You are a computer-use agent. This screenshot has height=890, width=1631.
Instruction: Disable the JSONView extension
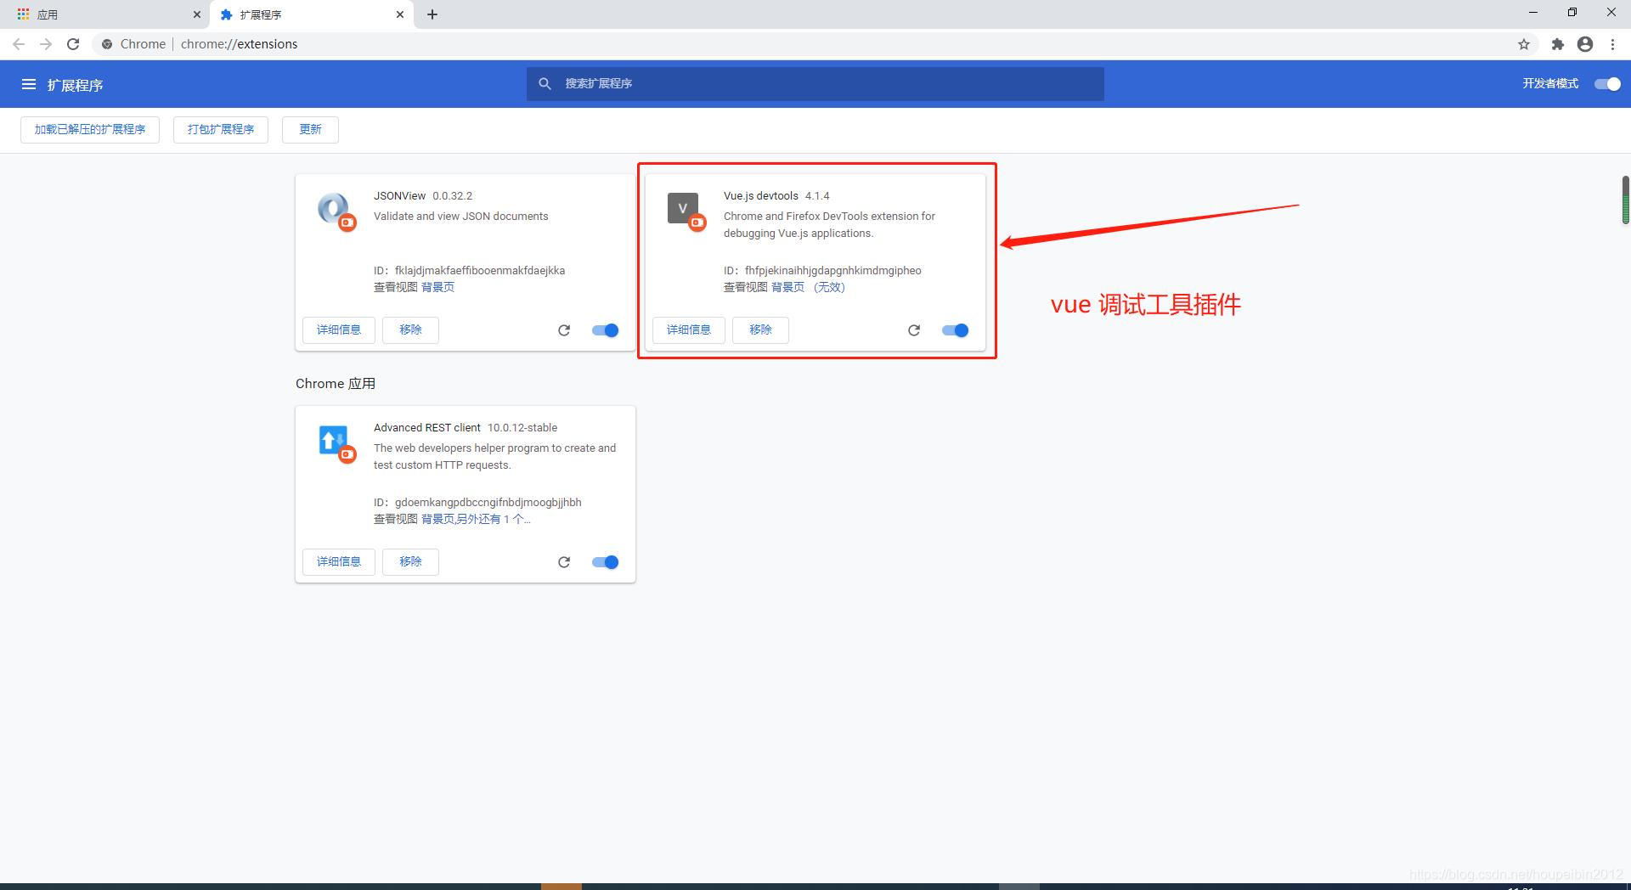click(x=606, y=330)
